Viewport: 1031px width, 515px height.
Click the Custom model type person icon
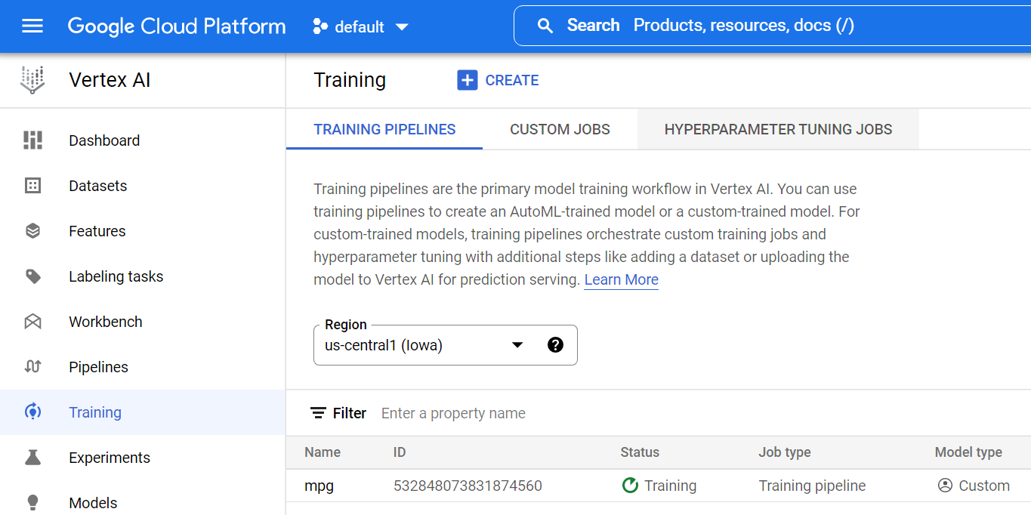tap(945, 486)
